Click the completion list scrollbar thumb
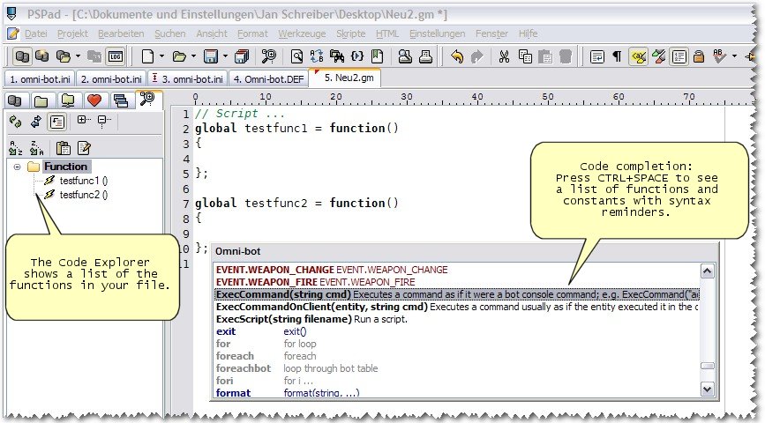The image size is (765, 423). coord(707,366)
